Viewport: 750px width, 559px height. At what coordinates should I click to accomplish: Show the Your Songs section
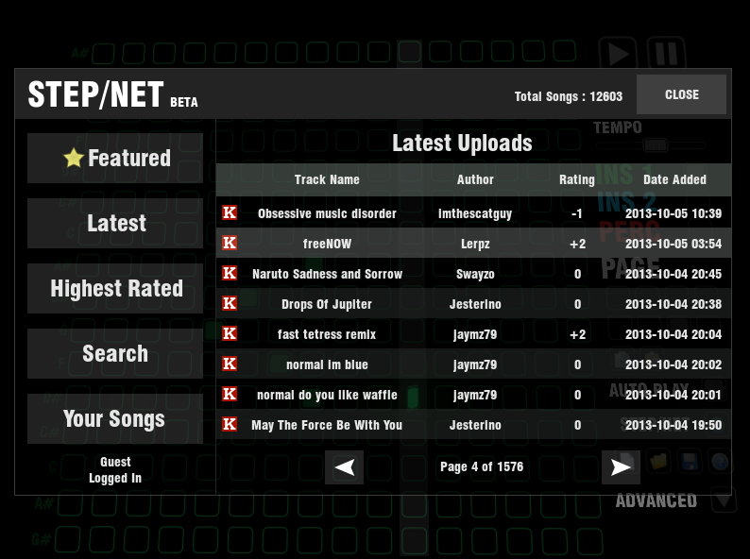tap(115, 418)
